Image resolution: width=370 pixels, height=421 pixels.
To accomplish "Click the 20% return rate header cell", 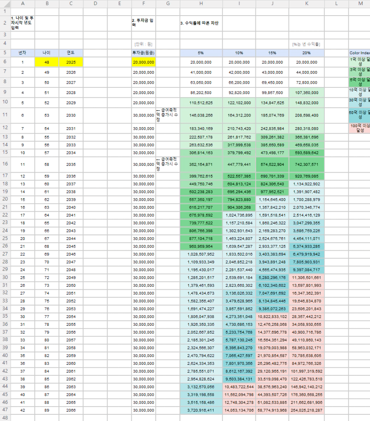I will 306,53.
